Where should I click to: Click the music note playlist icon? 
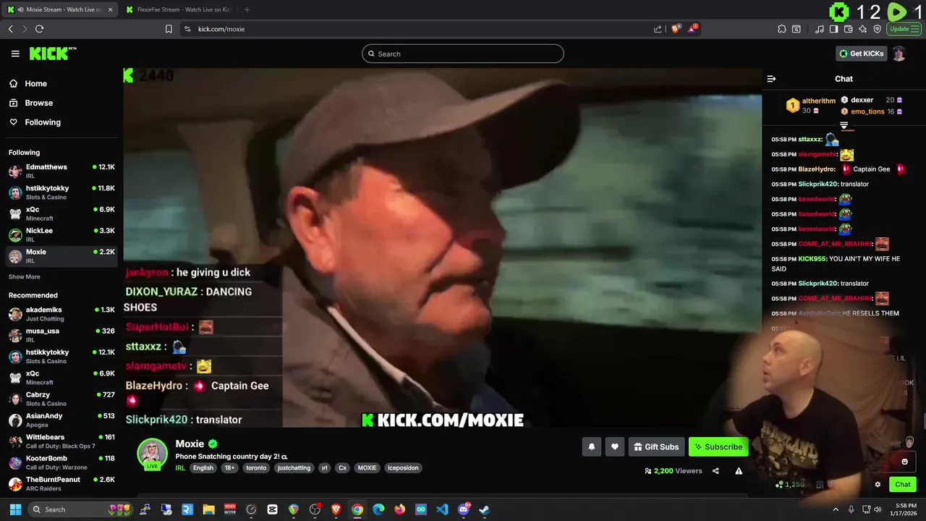pos(819,29)
